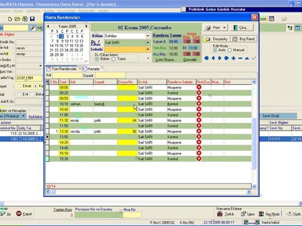Image resolution: width=302 pixels, height=226 pixels.
Task: Select Auto edit mode
Action: point(215,50)
